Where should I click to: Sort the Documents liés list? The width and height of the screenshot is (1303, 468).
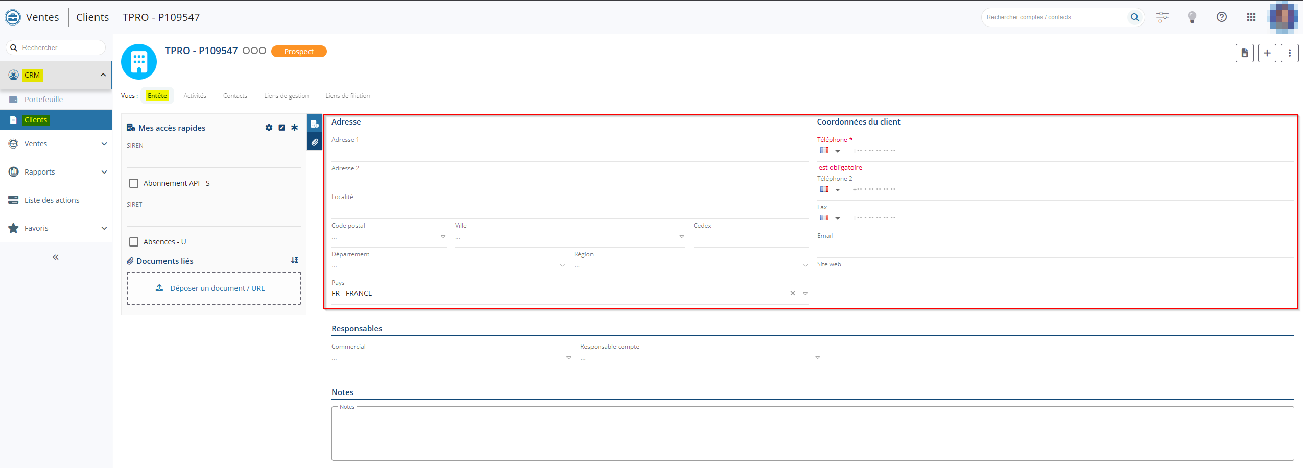pos(295,260)
